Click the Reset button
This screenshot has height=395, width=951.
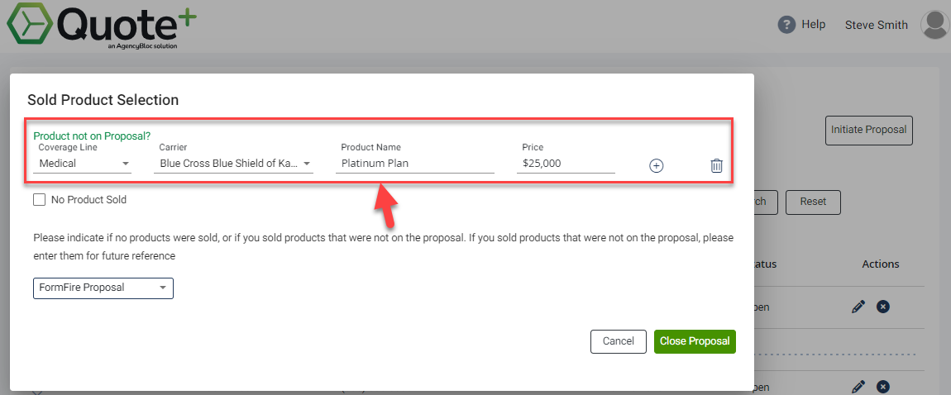click(813, 202)
